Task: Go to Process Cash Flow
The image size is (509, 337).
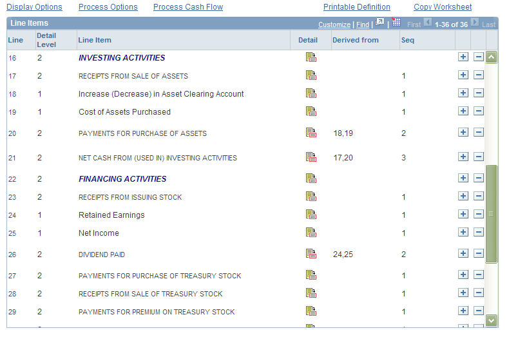Action: [x=188, y=7]
